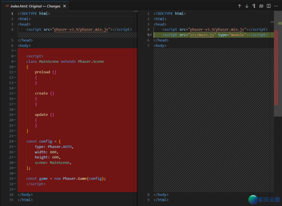Click the 'preload ()' line
The width and height of the screenshot is (282, 206).
(45, 72)
